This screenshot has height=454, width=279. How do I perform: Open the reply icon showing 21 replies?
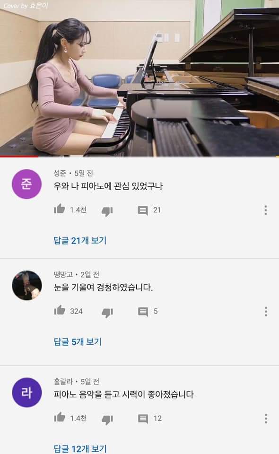(143, 210)
